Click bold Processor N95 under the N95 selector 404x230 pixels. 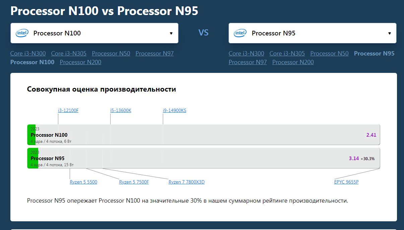click(x=374, y=53)
